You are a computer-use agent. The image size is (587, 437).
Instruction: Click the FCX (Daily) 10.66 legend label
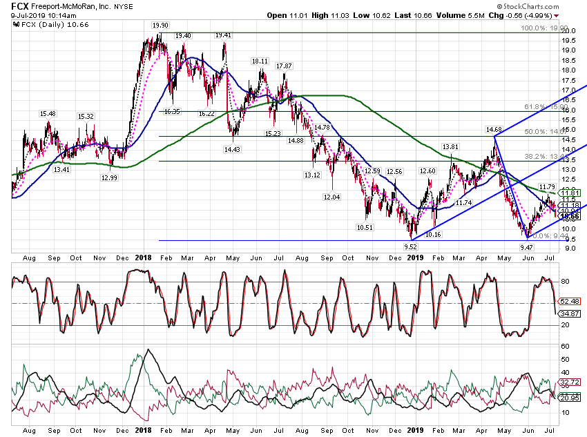(55, 25)
